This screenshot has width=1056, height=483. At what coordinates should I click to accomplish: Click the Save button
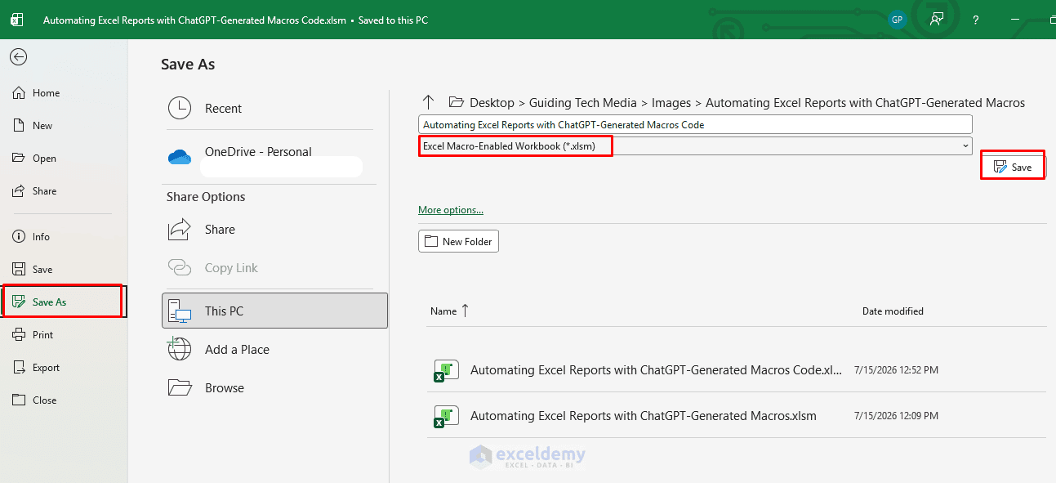pos(1013,167)
